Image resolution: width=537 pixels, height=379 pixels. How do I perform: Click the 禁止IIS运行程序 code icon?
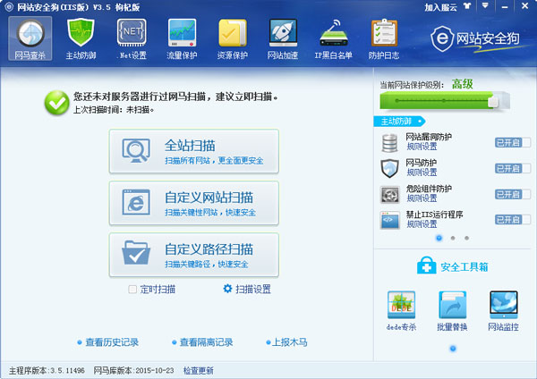(389, 220)
